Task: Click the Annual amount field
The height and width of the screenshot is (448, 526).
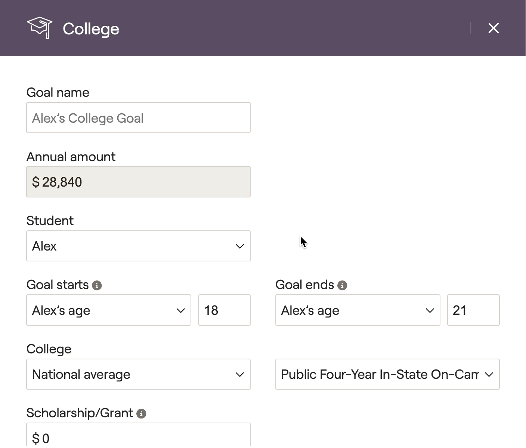Action: click(138, 182)
